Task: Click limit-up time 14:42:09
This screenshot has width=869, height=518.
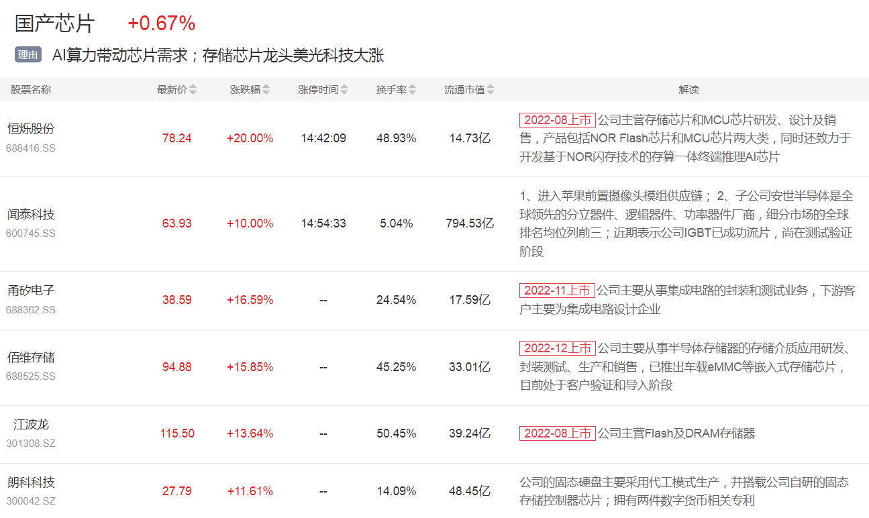Action: (x=323, y=138)
